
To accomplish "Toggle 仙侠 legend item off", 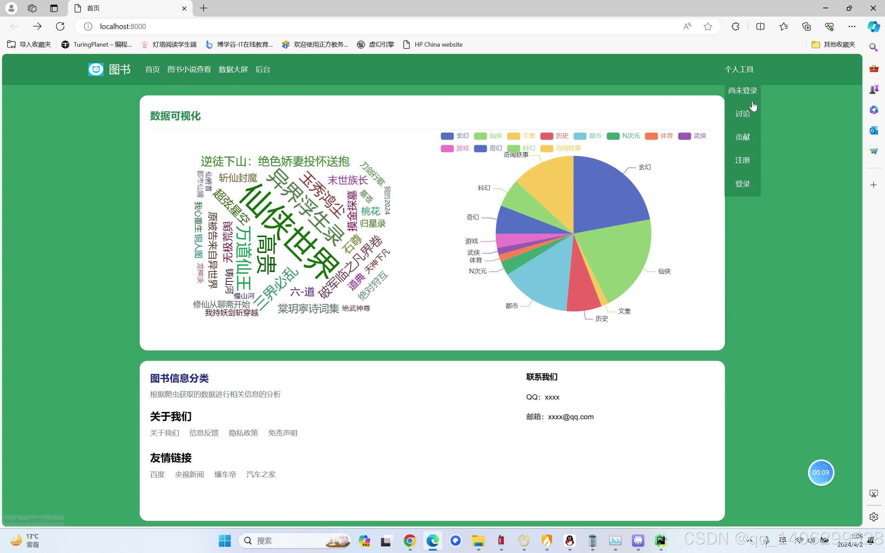I will click(488, 136).
